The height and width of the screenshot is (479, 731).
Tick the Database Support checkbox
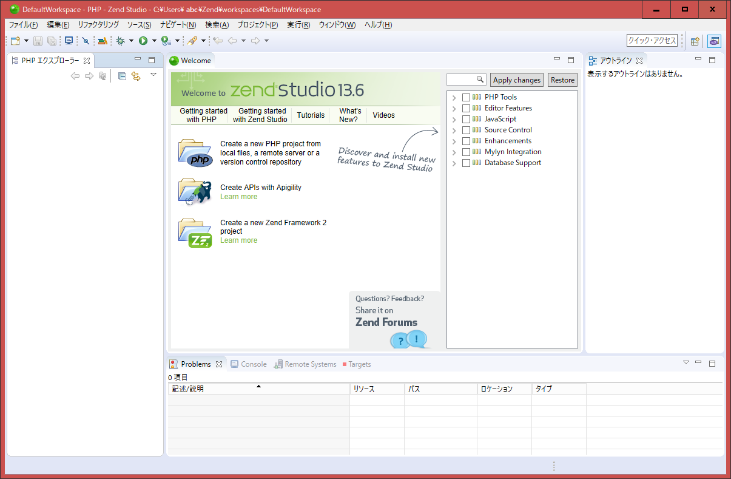click(x=466, y=163)
